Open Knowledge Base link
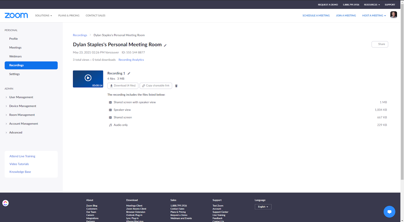The image size is (404, 222). 20,172
